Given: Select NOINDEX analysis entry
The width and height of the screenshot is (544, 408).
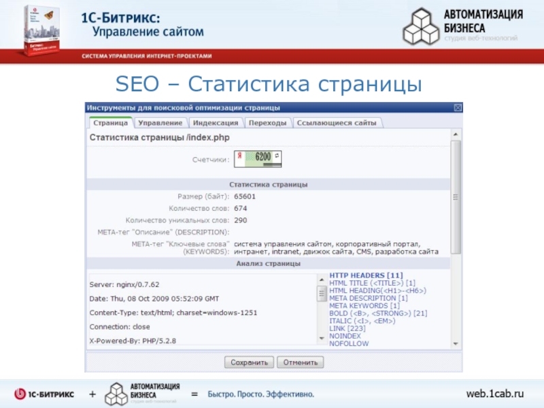Looking at the screenshot, I should (345, 336).
